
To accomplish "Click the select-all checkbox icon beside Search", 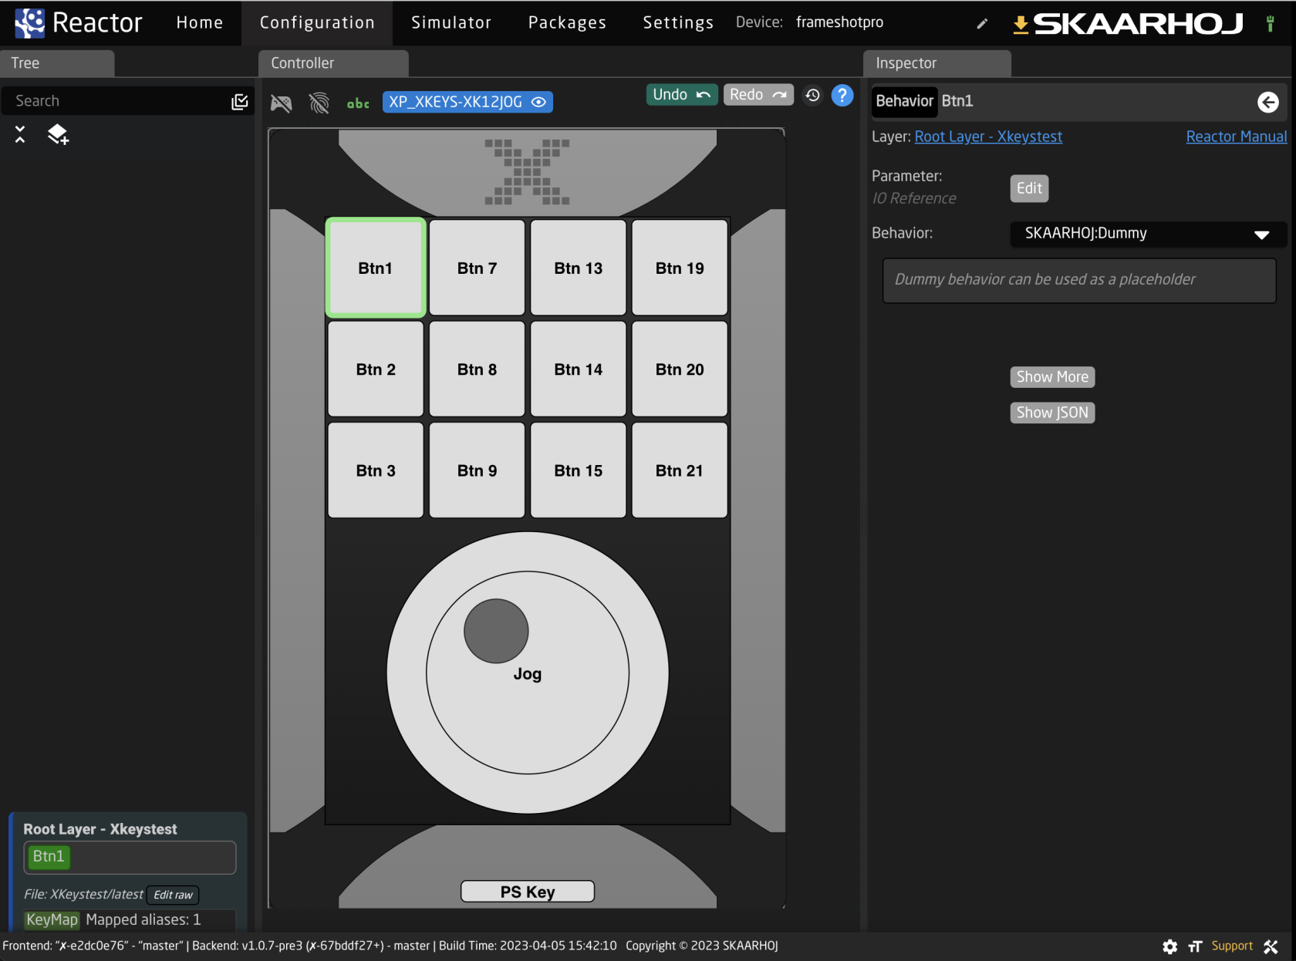I will tap(240, 101).
